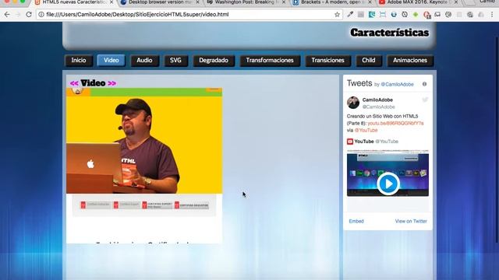Click the Twitter bird icon on the tweet
Image resolution: width=499 pixels, height=280 pixels.
pos(425,100)
